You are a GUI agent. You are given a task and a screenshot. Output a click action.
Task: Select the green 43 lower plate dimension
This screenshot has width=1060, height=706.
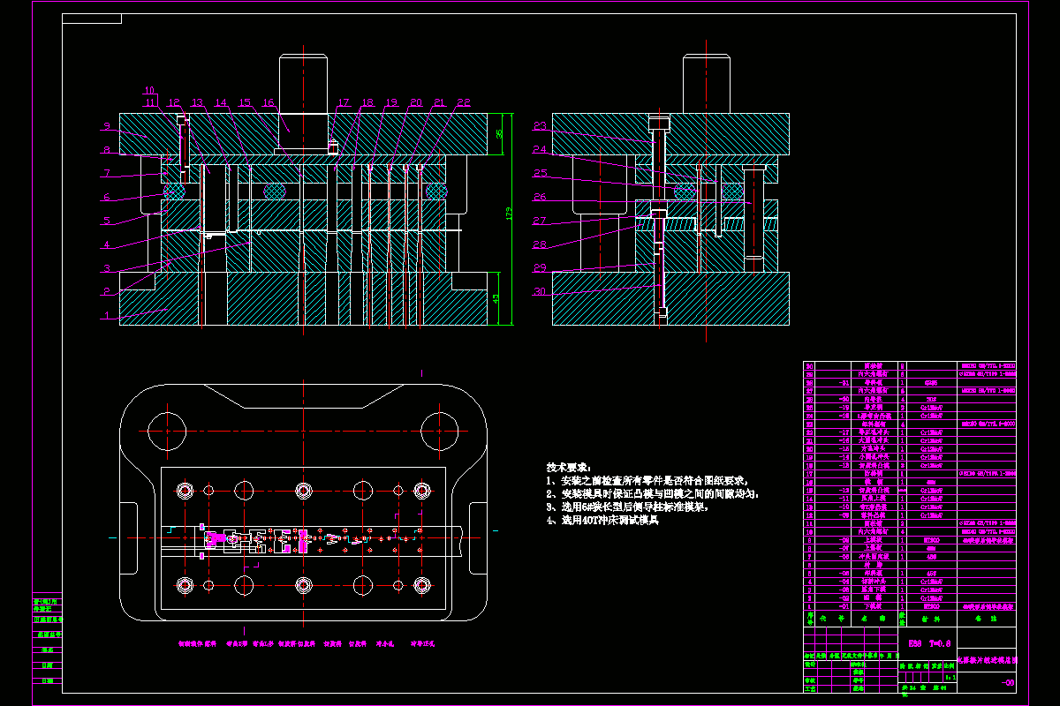pyautogui.click(x=496, y=300)
